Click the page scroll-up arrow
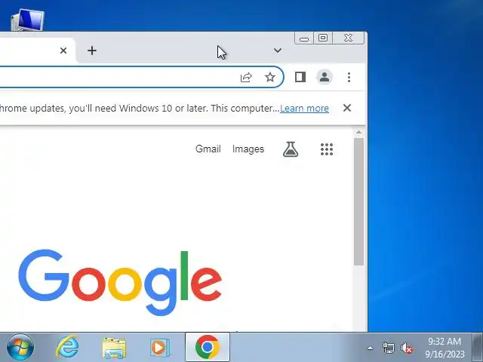This screenshot has height=362, width=483. coord(358,132)
